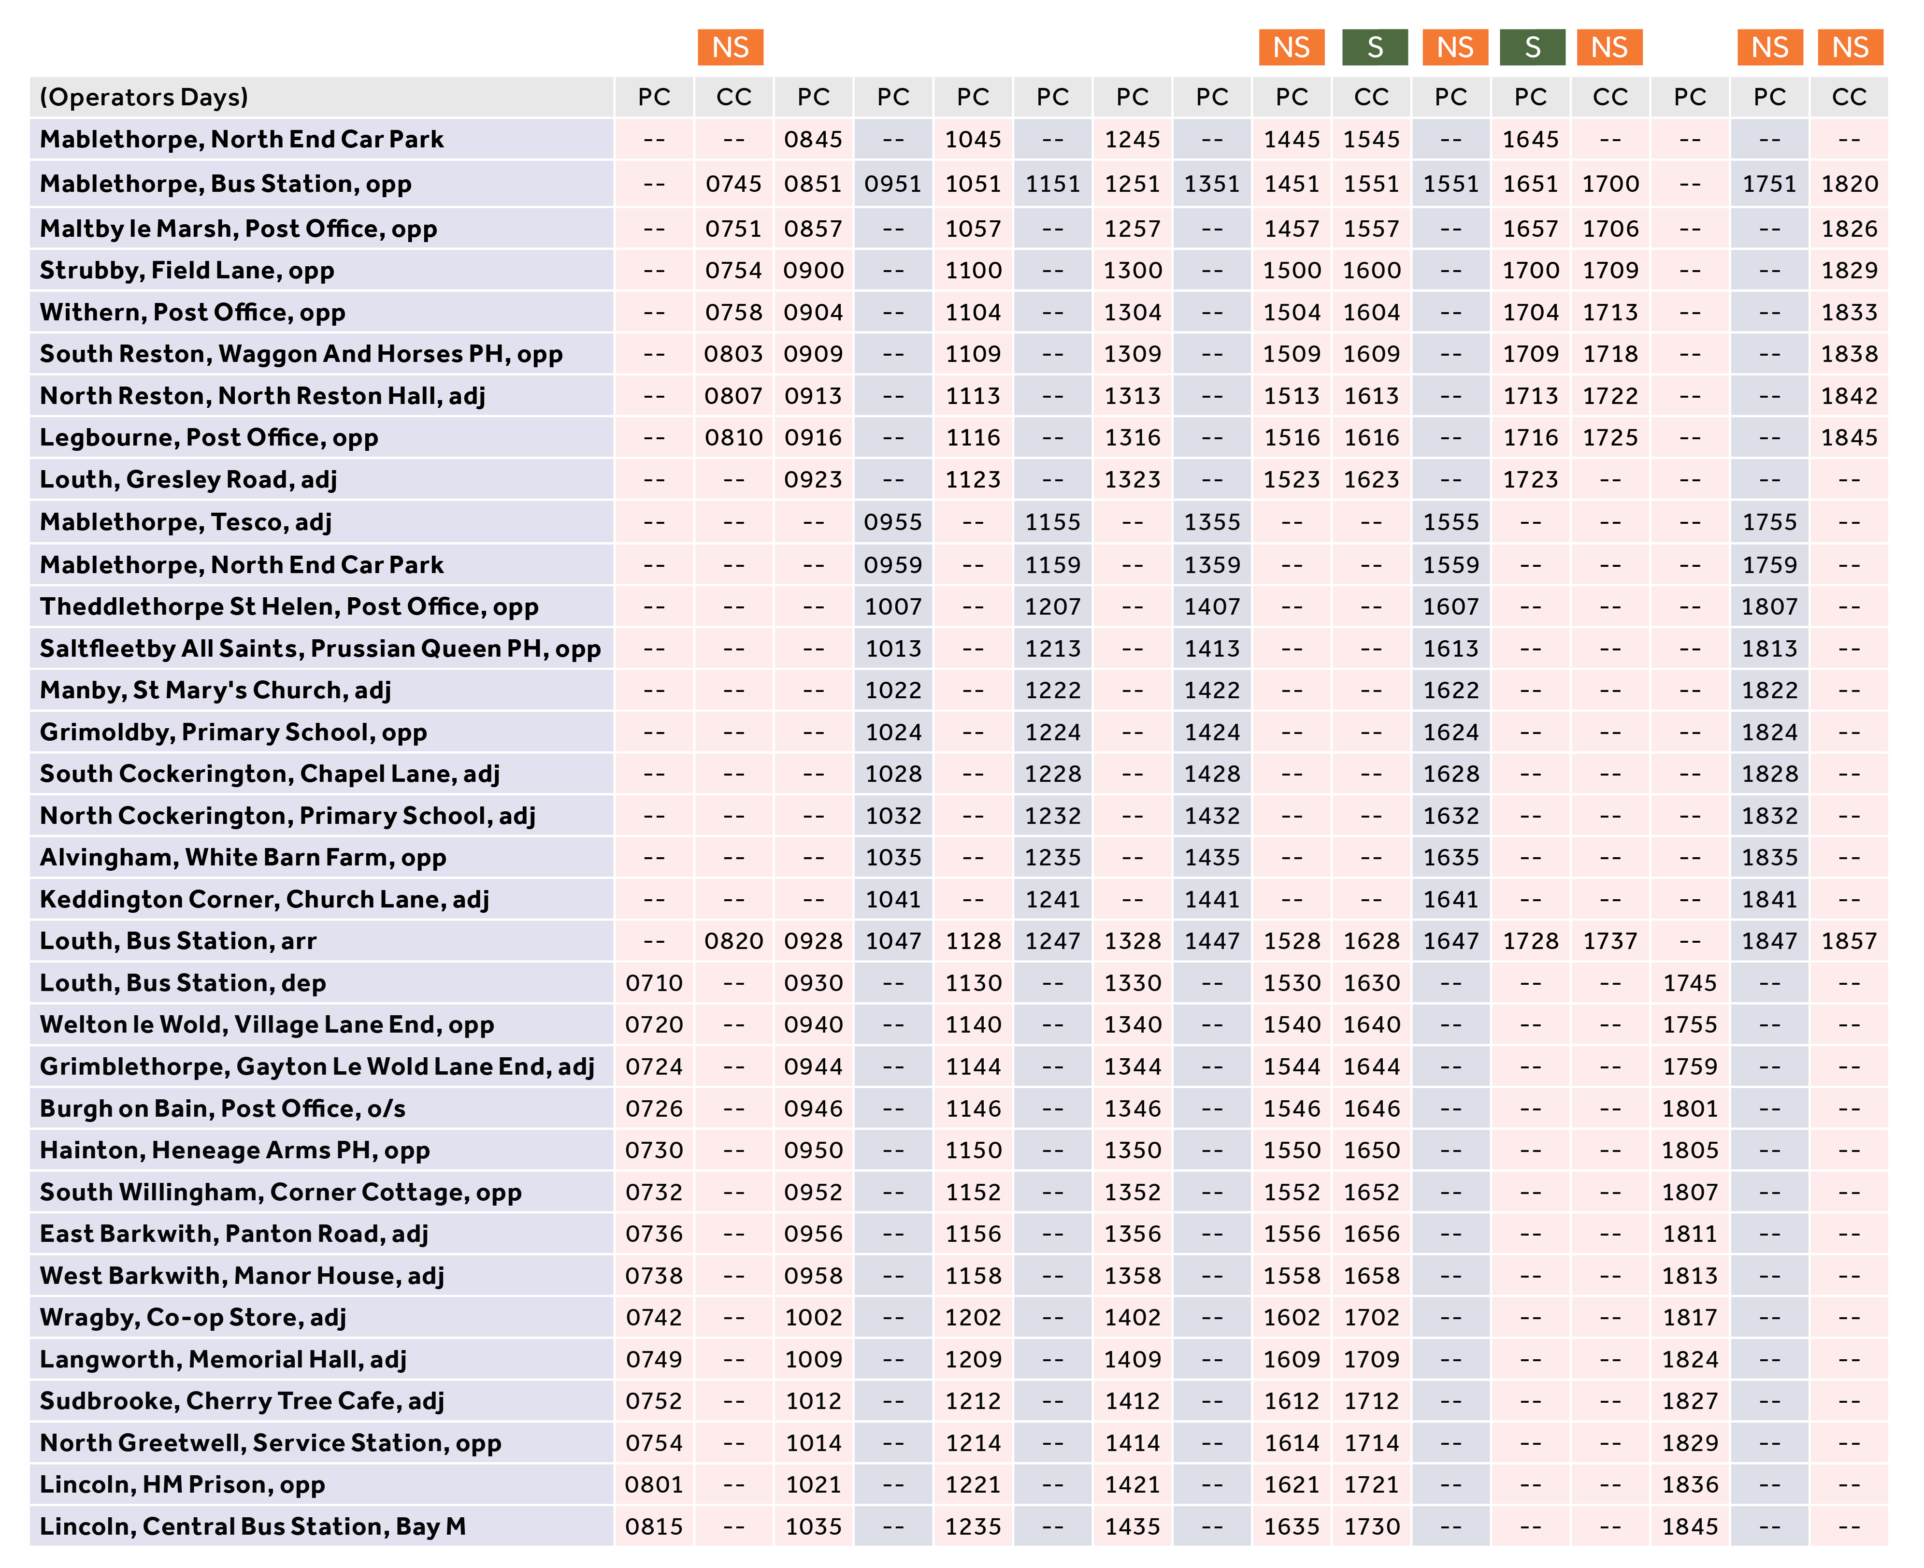The image size is (1924, 1568).
Task: Click 0710 in the Louth Bus Station dep row
Action: coord(654,983)
